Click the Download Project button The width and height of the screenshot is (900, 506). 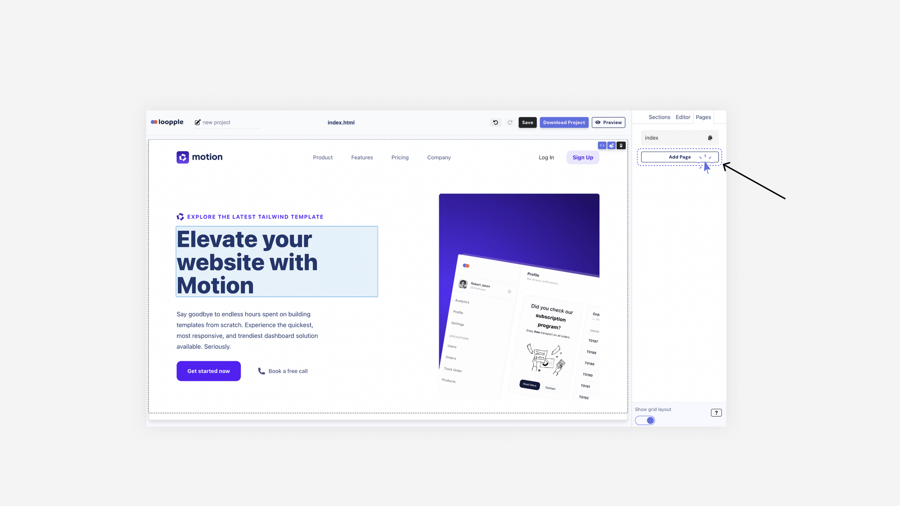(x=564, y=122)
